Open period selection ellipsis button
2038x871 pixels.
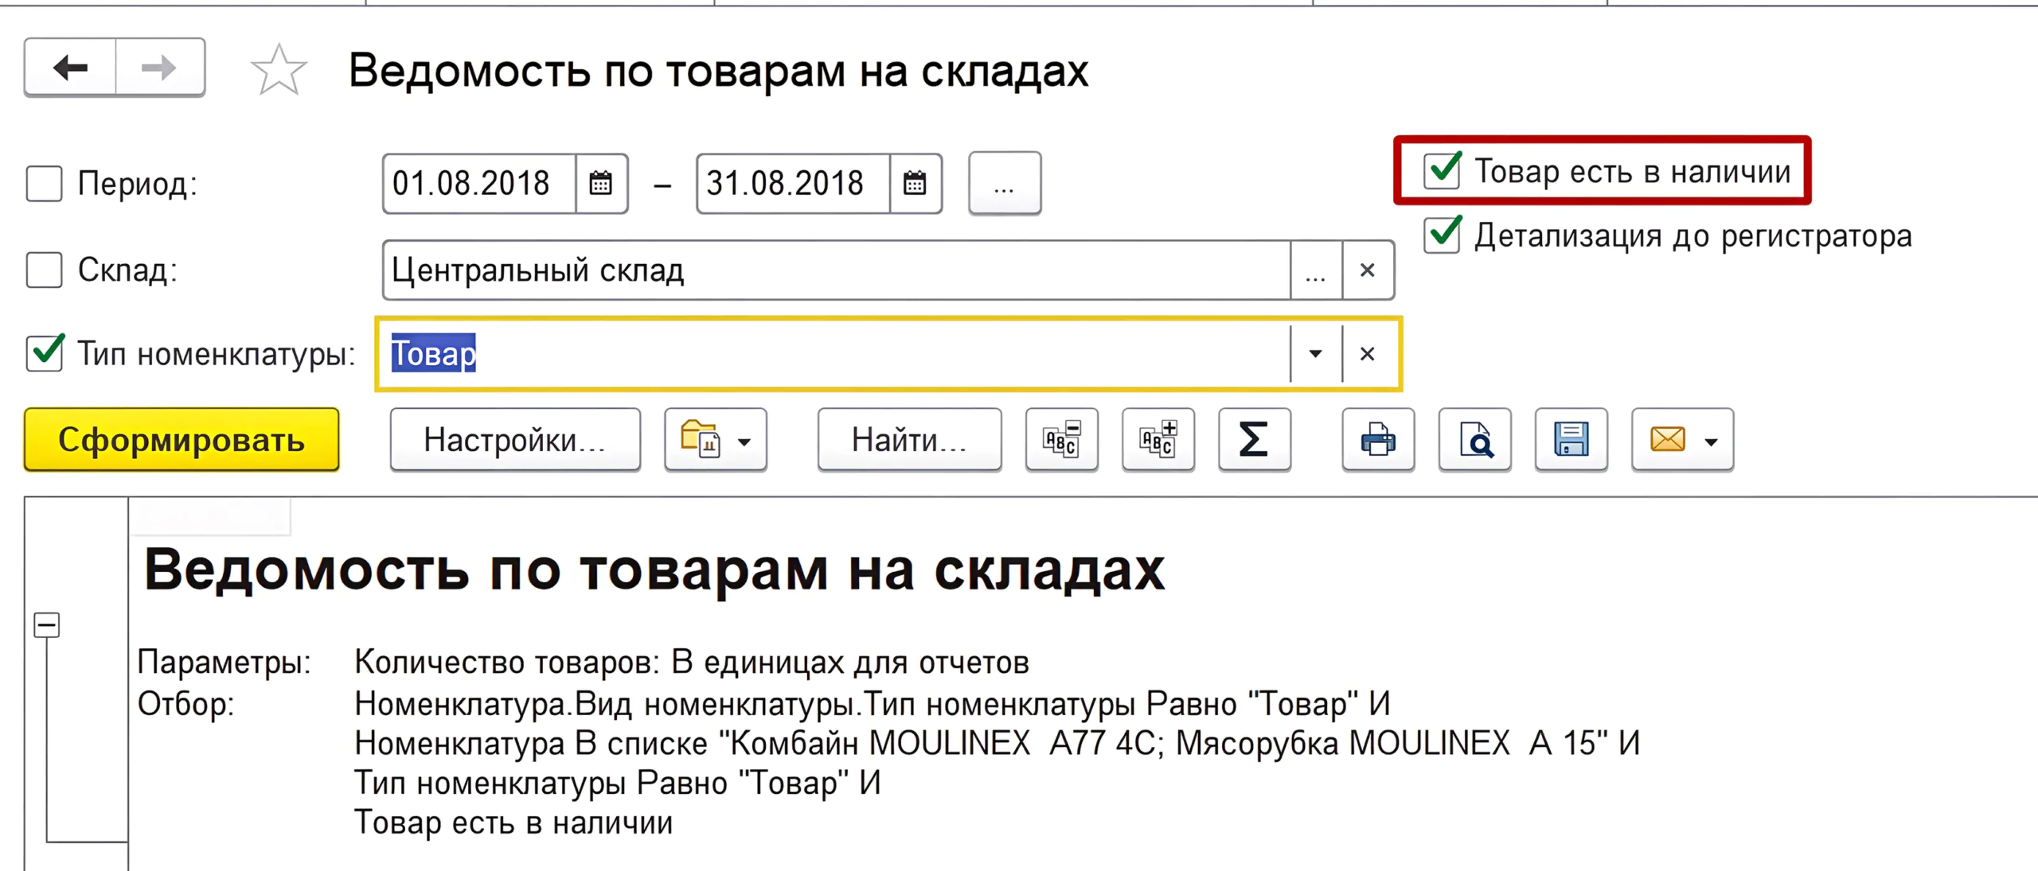[x=1005, y=184]
